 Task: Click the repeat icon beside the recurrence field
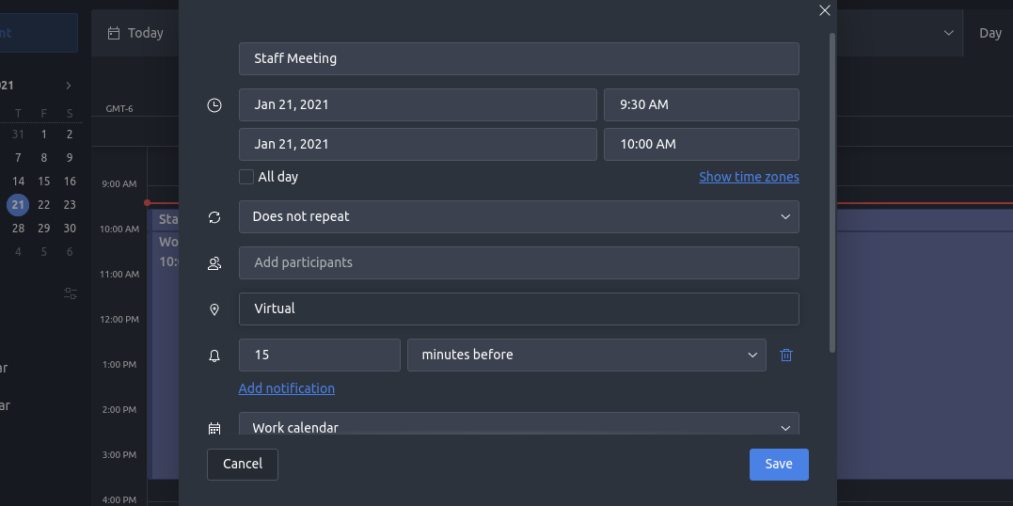pos(214,217)
